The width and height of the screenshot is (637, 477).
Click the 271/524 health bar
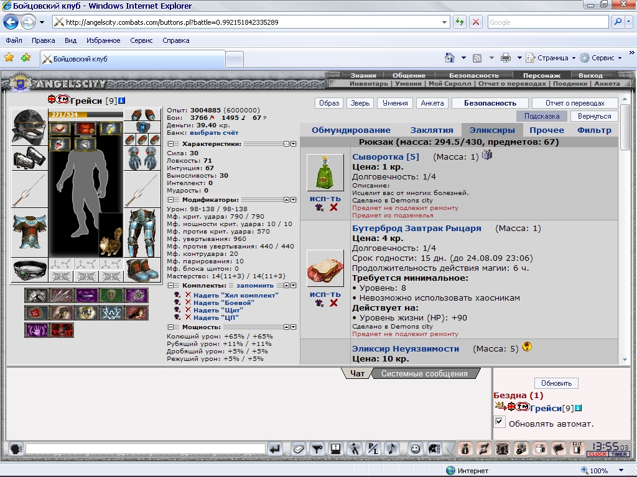[x=85, y=114]
